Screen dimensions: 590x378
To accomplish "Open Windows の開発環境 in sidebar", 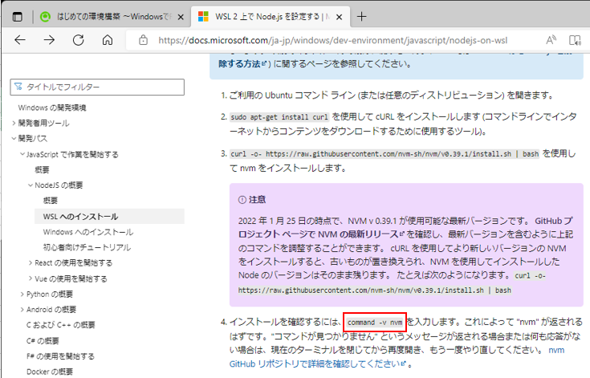I will [x=52, y=108].
